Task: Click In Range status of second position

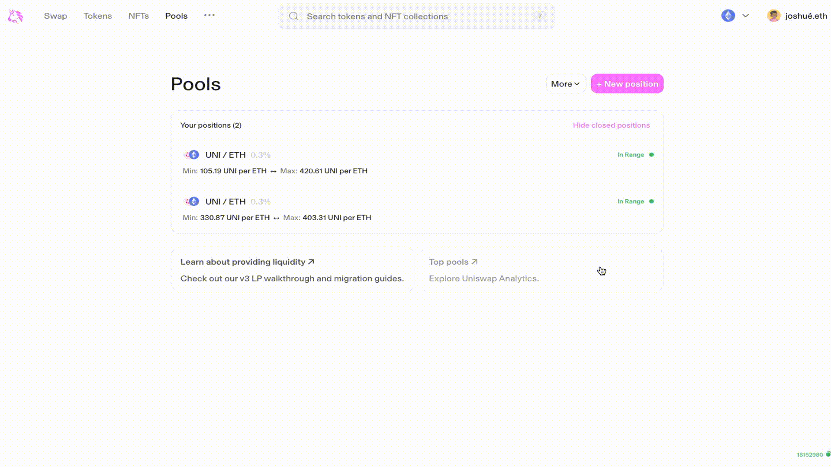Action: point(631,202)
